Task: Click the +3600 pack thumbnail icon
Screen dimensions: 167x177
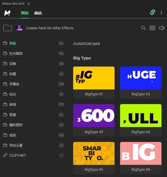Action: [x=19, y=28]
